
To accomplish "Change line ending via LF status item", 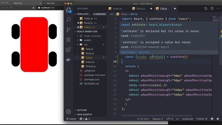I will 177,119.
